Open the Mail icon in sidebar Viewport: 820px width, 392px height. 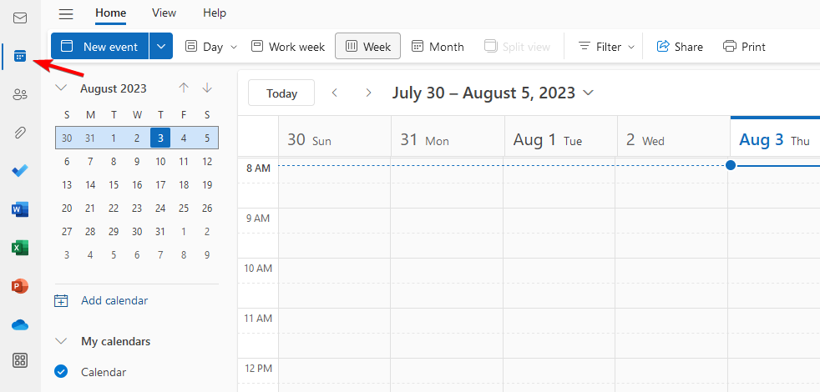point(20,18)
